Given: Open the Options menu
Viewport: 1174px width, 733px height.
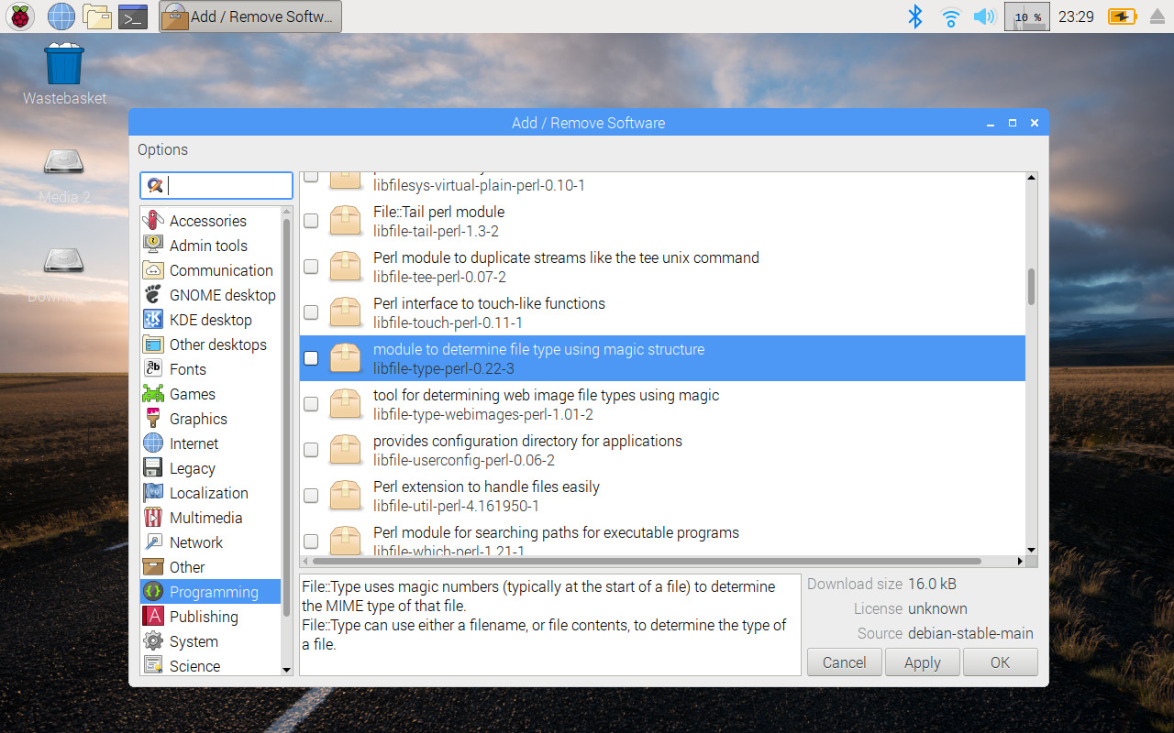Looking at the screenshot, I should tap(162, 149).
